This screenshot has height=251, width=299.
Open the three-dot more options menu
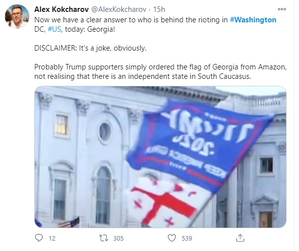point(282,9)
